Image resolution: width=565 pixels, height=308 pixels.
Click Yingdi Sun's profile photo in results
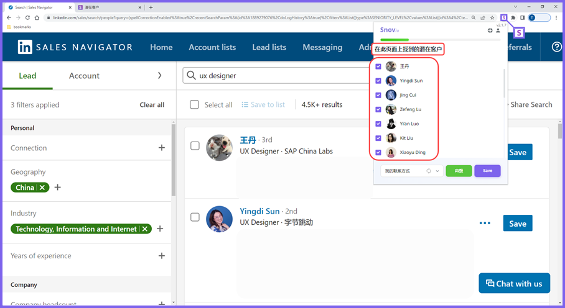point(219,219)
